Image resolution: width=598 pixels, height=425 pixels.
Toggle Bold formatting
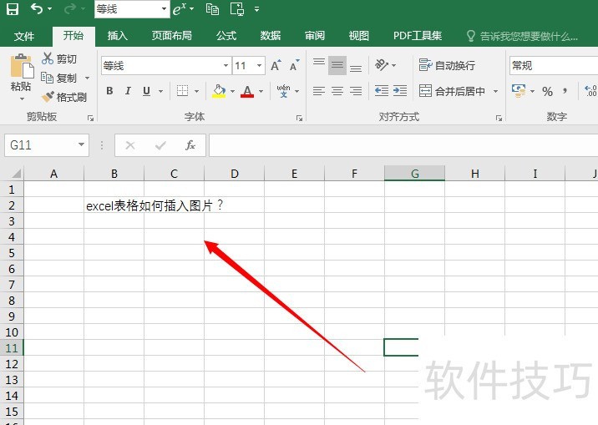point(110,91)
